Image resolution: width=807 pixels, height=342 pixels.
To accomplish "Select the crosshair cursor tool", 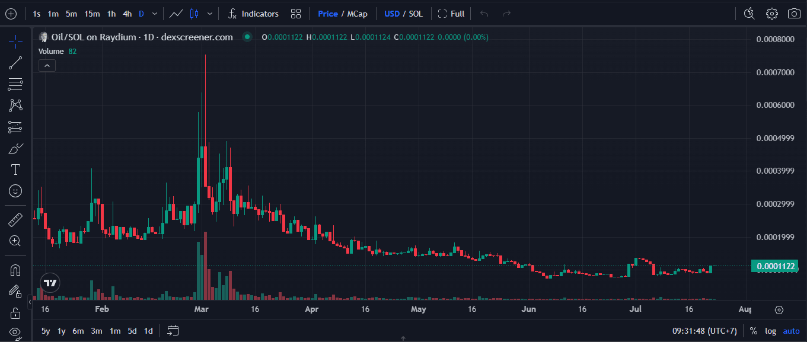I will [x=15, y=40].
